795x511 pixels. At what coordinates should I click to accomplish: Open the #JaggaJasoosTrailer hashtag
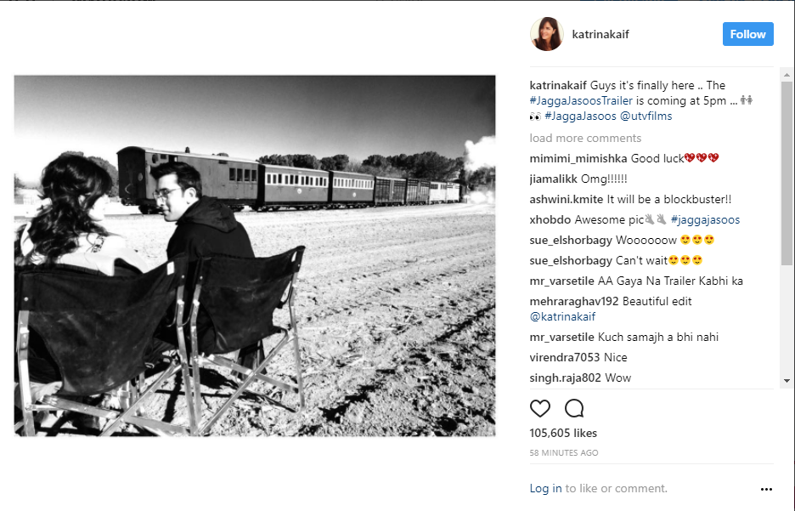pos(581,100)
